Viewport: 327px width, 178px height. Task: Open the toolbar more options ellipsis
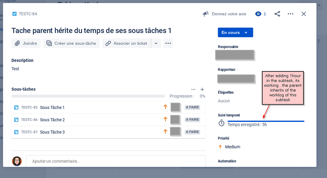168,43
